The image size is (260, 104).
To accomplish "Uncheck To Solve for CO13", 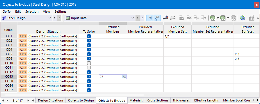I will [x=89, y=77].
